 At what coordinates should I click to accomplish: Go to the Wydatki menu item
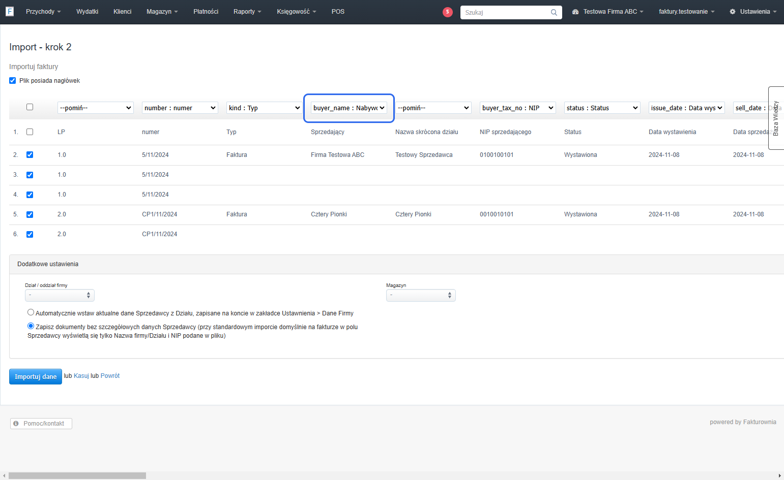pos(87,12)
